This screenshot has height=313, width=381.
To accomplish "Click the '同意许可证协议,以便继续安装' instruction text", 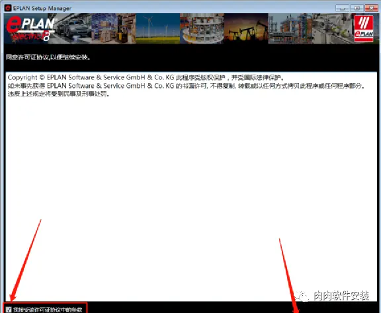I will [x=48, y=57].
